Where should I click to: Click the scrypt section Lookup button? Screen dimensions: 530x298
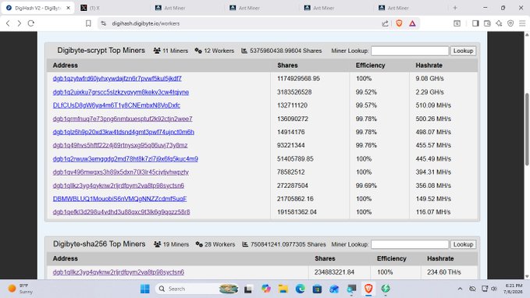coord(463,51)
